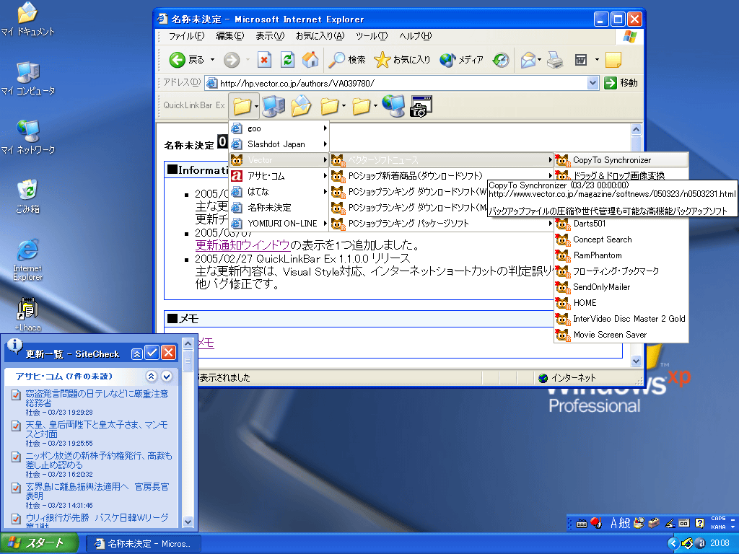Refresh the page with green arrows icon
739x554 pixels.
click(287, 60)
